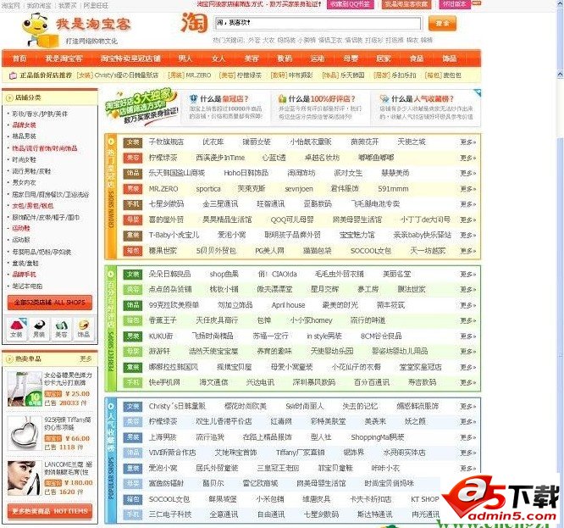Image resolution: width=564 pixels, height=528 pixels.
Task: Click the 更多热卖商品 HOT ITEMS button
Action: 50,511
